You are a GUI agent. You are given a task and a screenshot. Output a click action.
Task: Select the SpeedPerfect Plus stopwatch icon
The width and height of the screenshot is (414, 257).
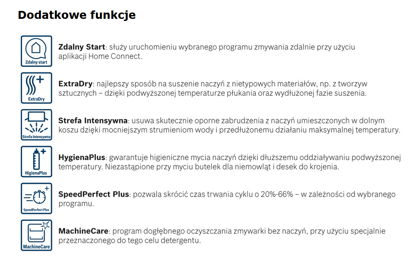click(x=36, y=198)
